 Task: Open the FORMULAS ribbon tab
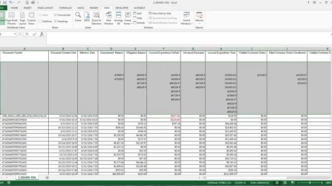click(65, 8)
